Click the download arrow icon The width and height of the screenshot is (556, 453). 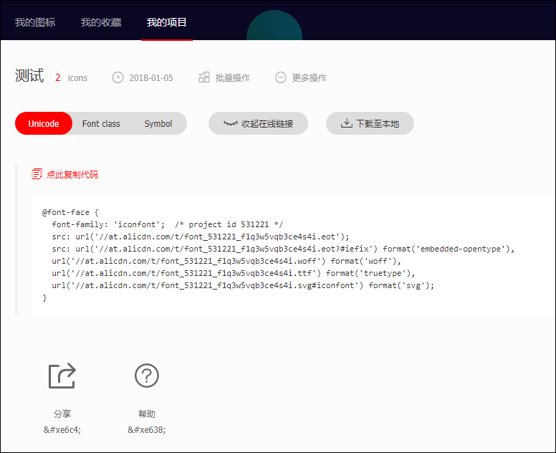point(347,123)
